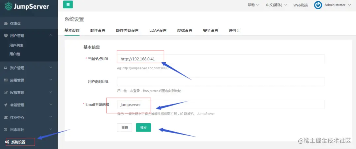Expand the 资产管理 menu chevron
This screenshot has width=356, height=149.
click(51, 68)
